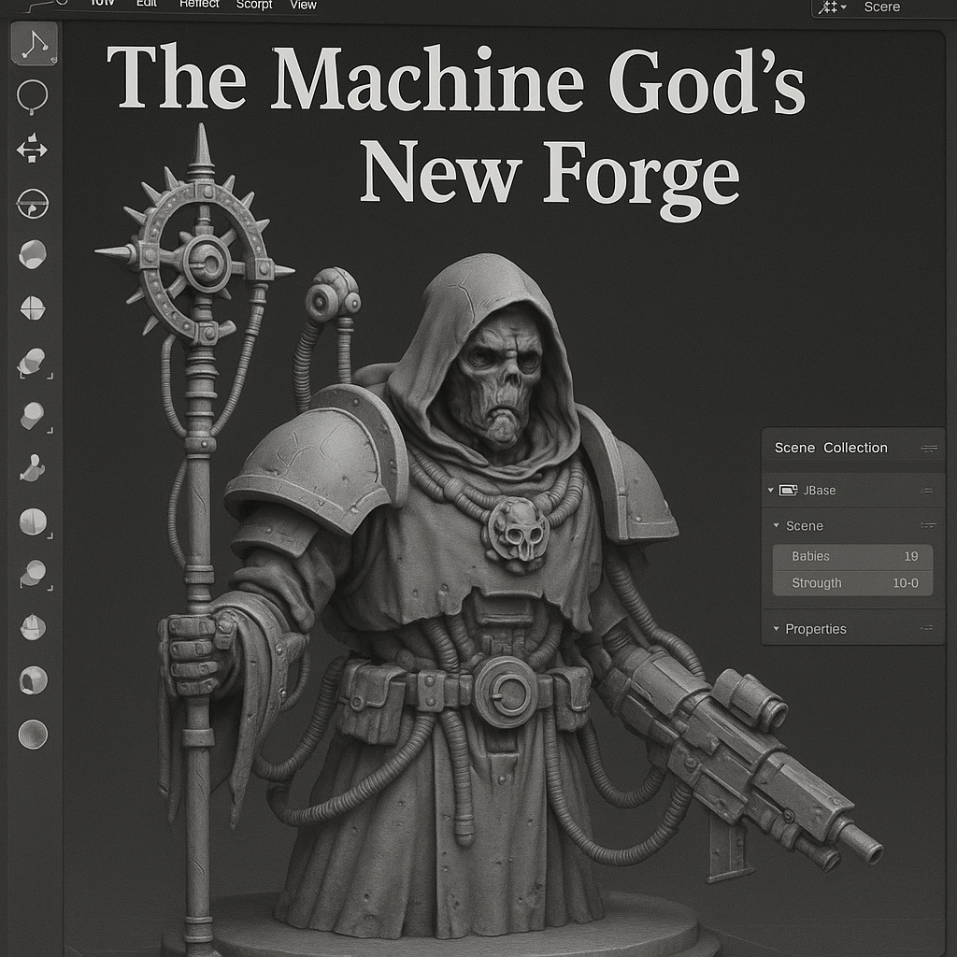Open the View menu
The width and height of the screenshot is (957, 957).
pyautogui.click(x=303, y=5)
